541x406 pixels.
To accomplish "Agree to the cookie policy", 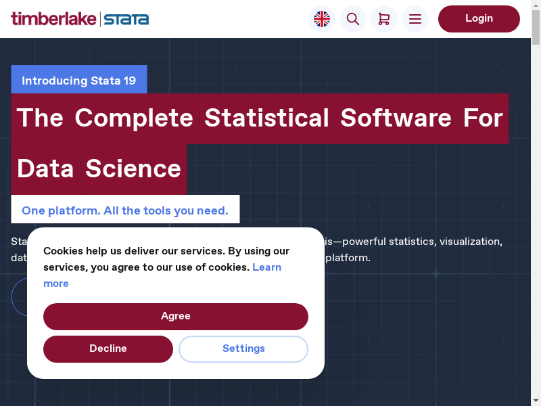I will [176, 316].
